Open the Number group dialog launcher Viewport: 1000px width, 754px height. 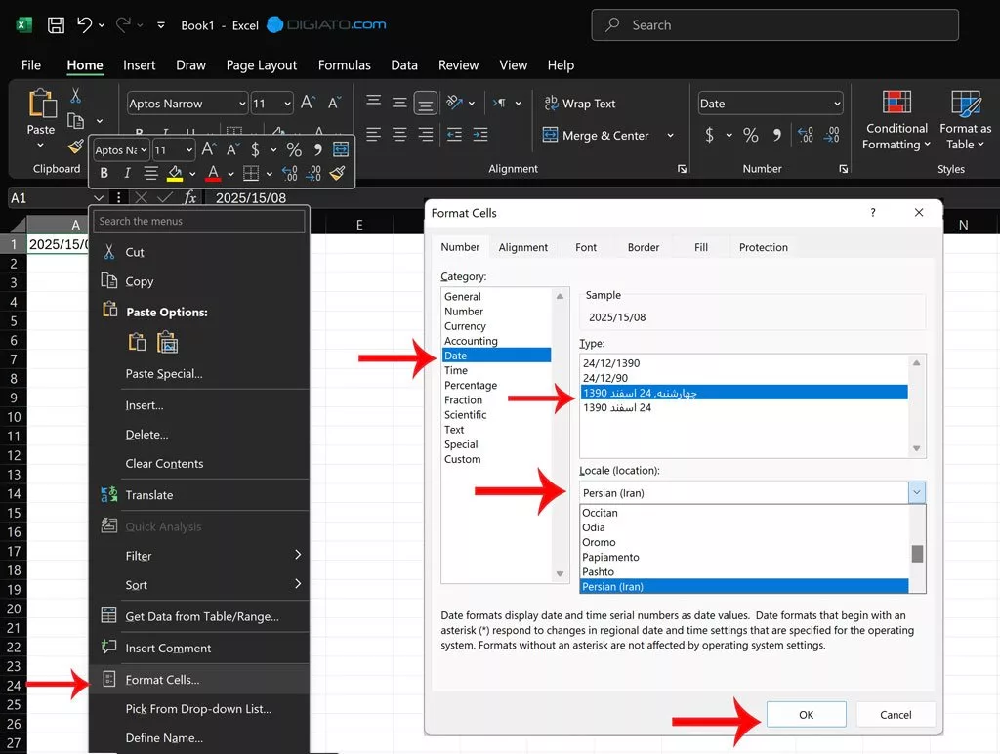tap(844, 169)
